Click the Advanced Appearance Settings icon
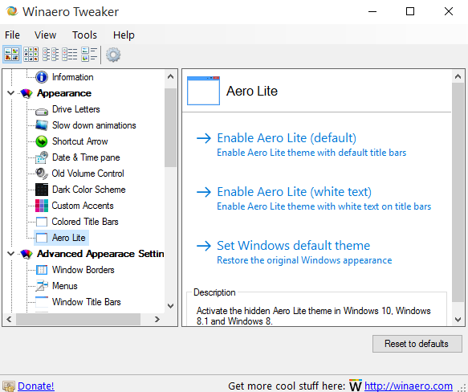The image size is (468, 392). 26,254
